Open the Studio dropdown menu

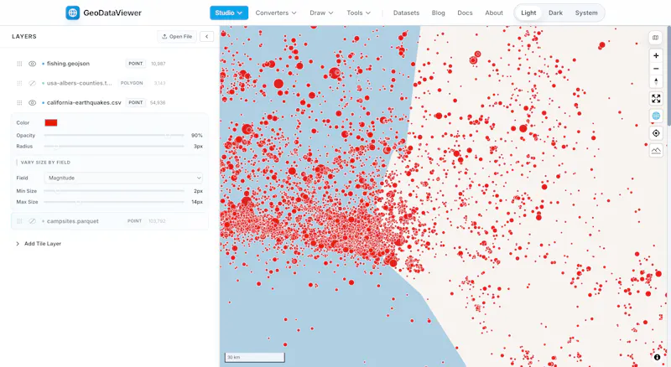(229, 13)
